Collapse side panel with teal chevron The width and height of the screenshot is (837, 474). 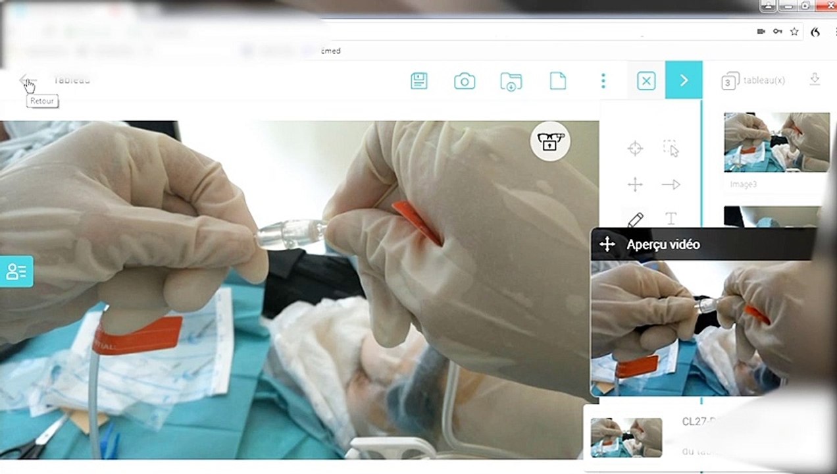coord(684,80)
